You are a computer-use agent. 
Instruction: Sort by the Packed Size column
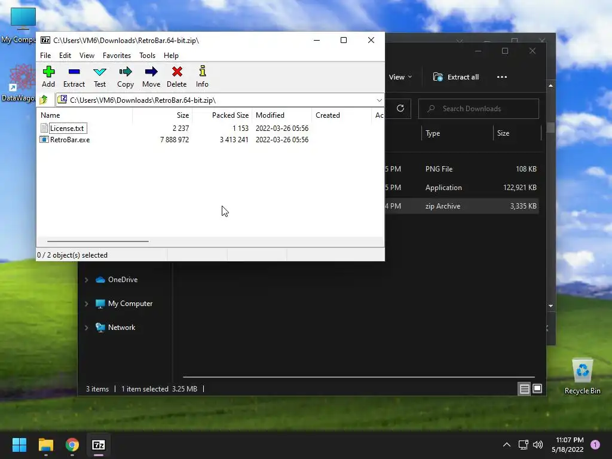(x=222, y=115)
